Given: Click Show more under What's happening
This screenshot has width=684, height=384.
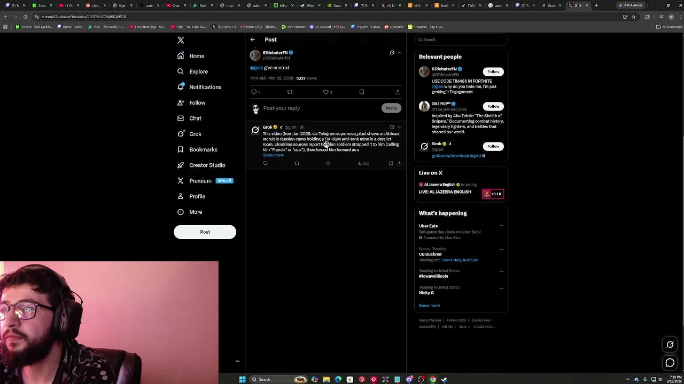Looking at the screenshot, I should coord(429,306).
